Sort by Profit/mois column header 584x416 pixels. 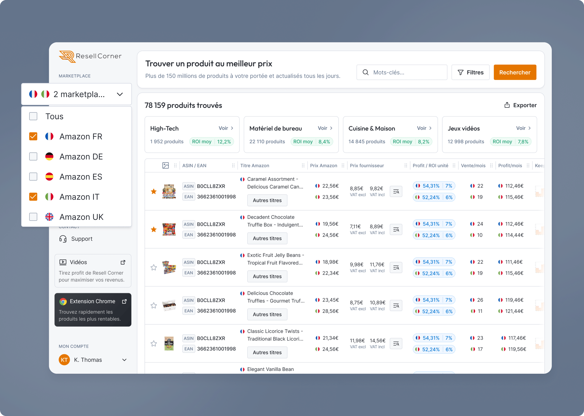coord(510,165)
